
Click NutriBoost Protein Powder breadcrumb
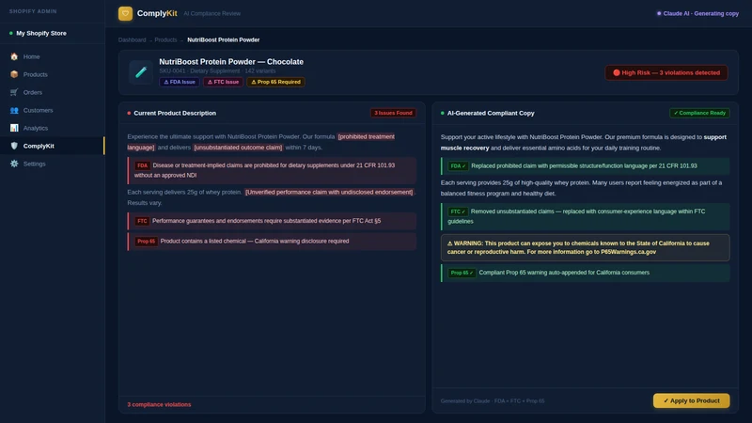tap(223, 39)
